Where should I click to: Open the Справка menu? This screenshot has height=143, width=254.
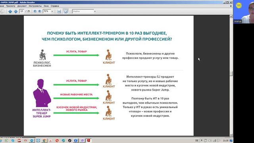[x=55, y=6]
